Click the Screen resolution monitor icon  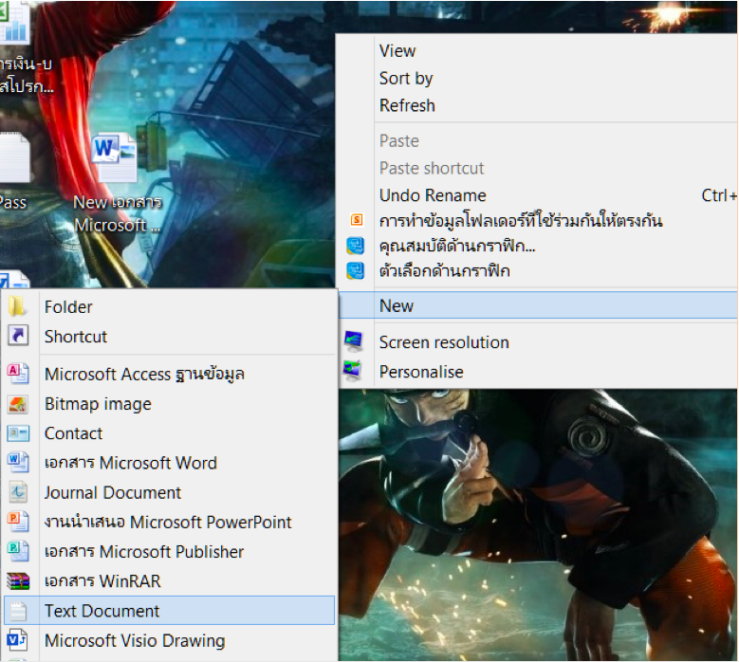[x=354, y=341]
